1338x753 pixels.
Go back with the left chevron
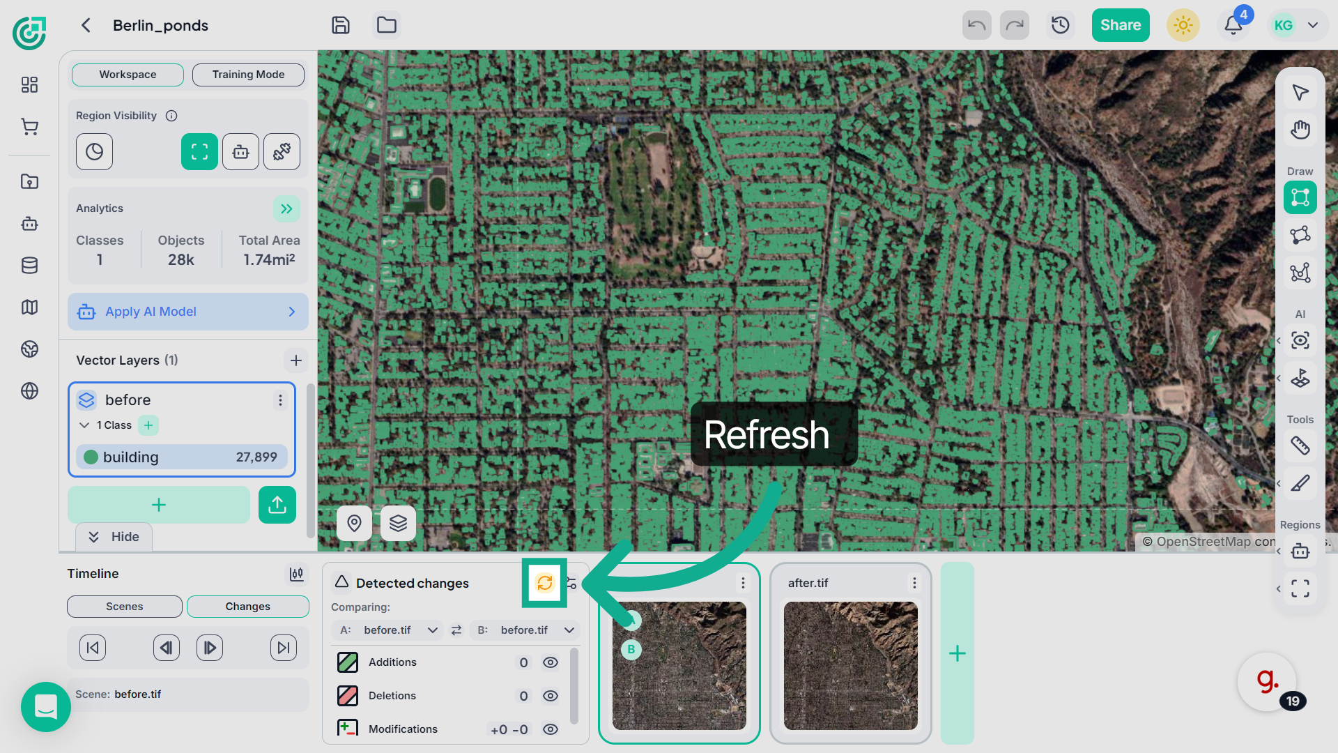click(86, 25)
